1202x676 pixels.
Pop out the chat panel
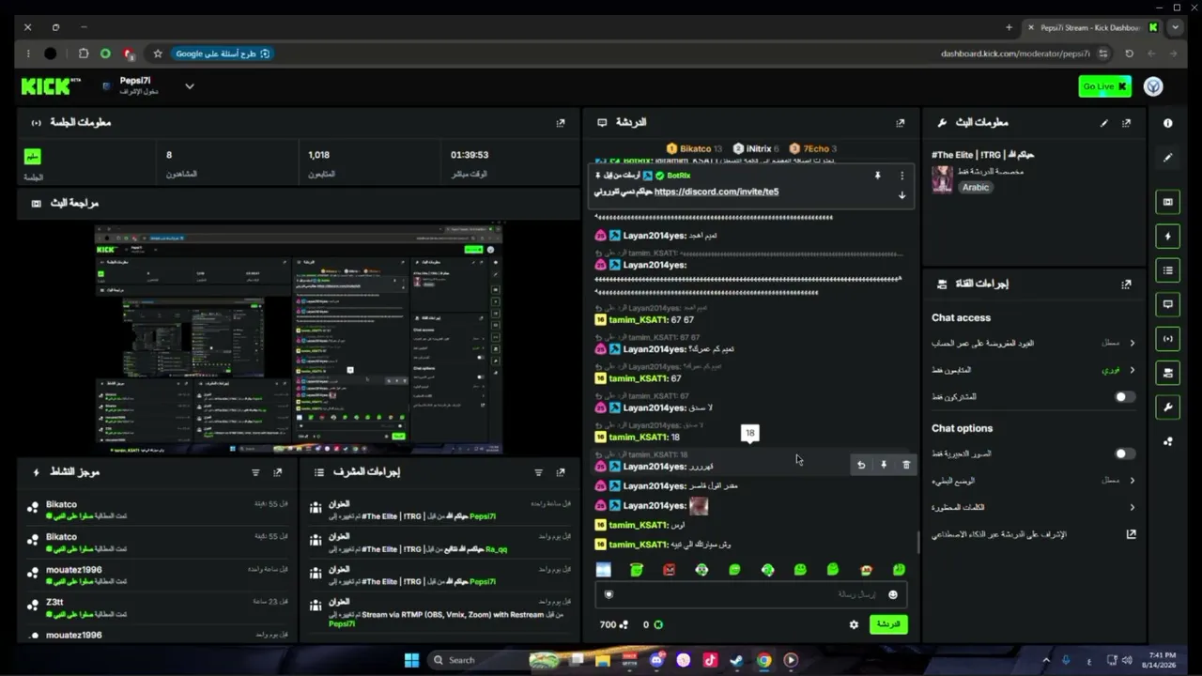[x=901, y=123]
